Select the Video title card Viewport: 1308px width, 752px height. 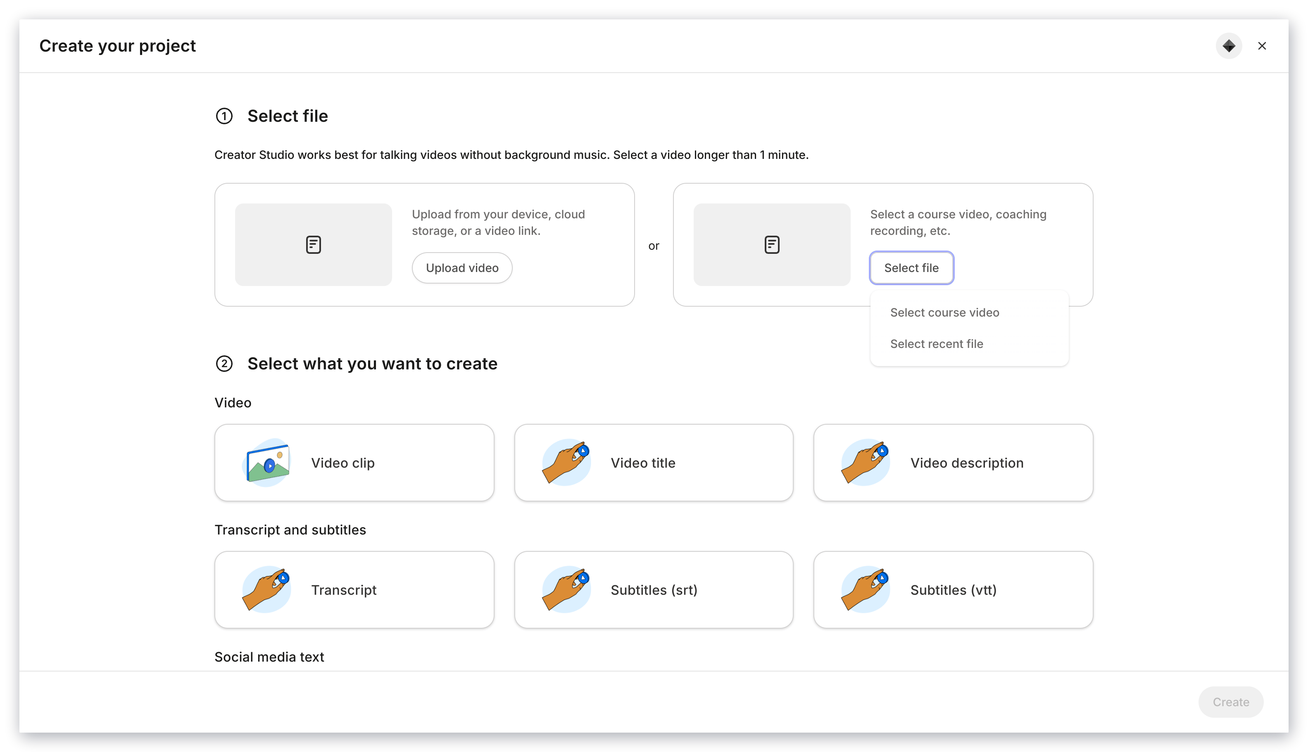(x=654, y=462)
